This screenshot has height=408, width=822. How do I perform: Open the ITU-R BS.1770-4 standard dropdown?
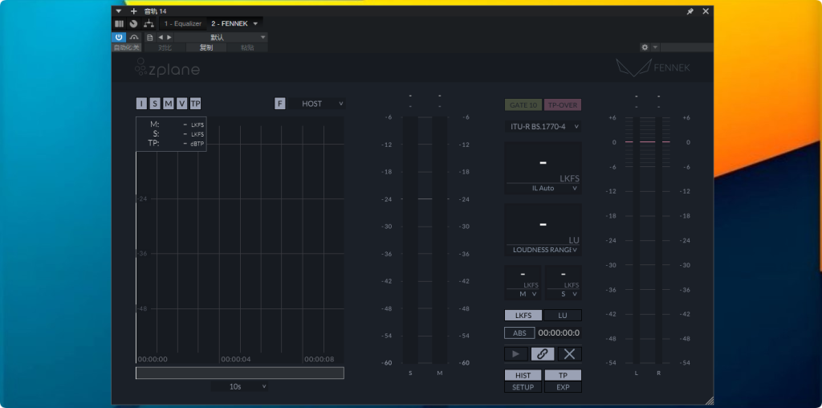pyautogui.click(x=543, y=126)
